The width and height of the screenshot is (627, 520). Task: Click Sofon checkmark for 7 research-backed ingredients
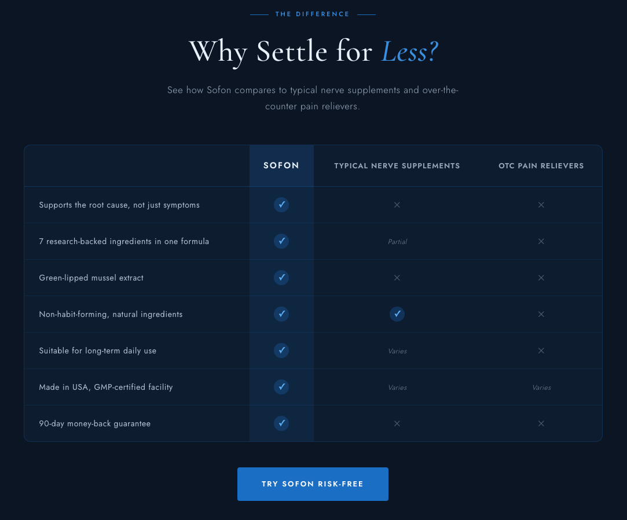pos(281,241)
